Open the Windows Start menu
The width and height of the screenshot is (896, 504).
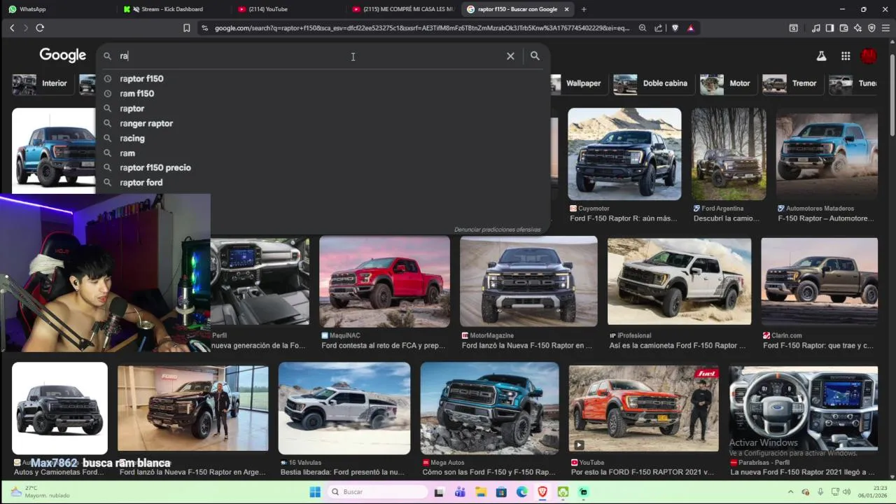coord(315,492)
